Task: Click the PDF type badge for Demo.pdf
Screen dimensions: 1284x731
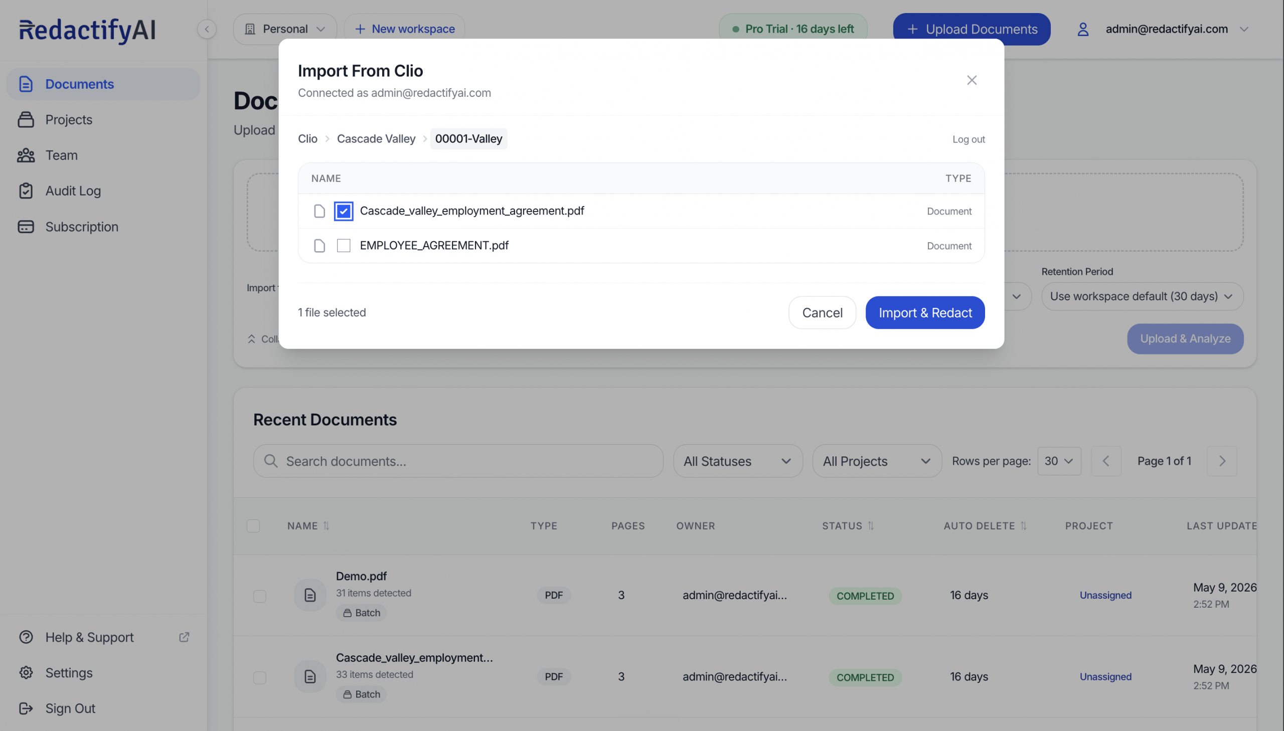Action: coord(553,595)
